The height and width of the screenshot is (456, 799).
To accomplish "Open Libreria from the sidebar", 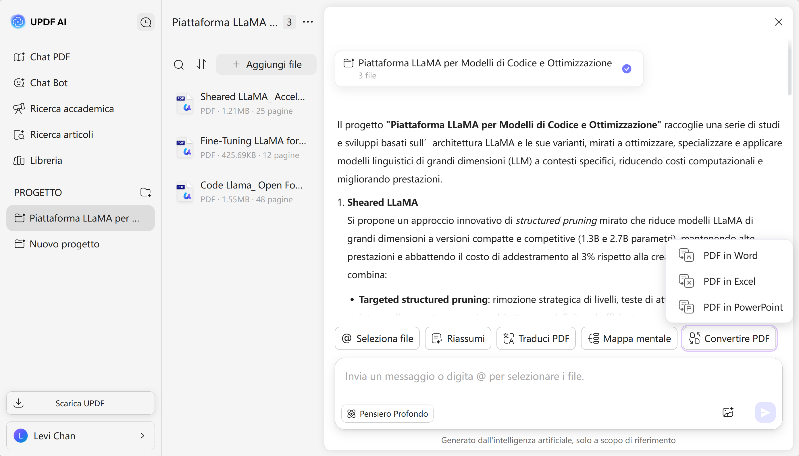I will (46, 160).
